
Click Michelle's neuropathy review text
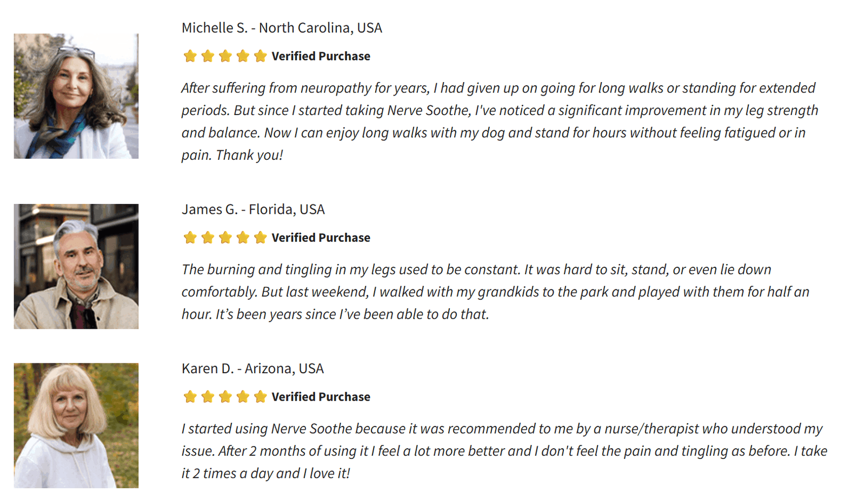(497, 121)
